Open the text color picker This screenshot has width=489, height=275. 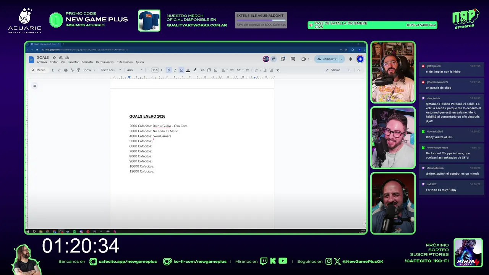coord(188,70)
